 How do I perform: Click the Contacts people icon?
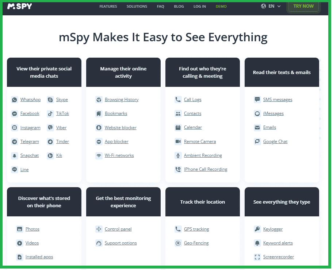click(178, 113)
